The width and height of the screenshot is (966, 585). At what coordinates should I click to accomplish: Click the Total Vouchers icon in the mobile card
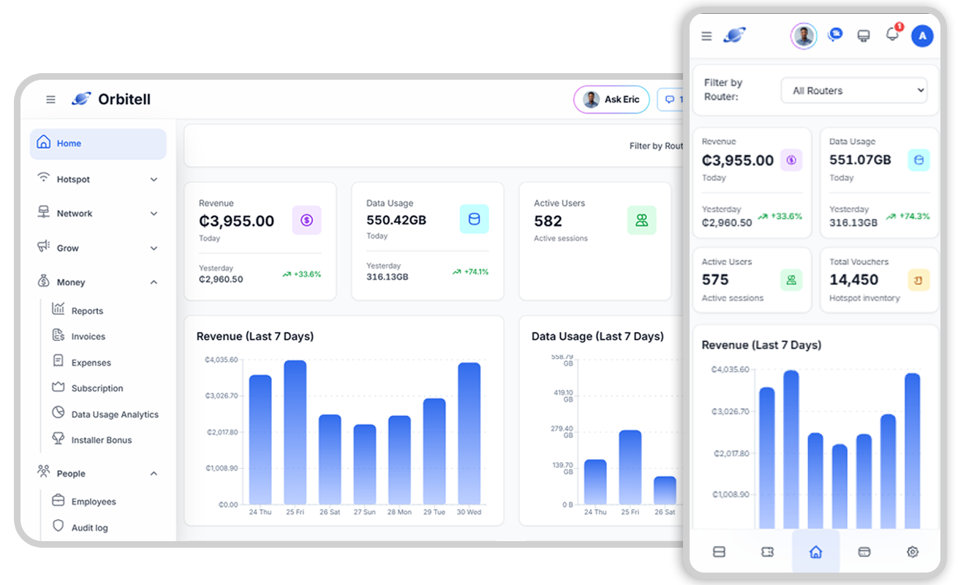tap(918, 279)
